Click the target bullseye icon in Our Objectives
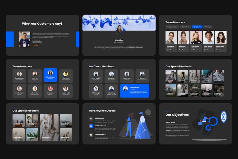Viewport: 238px width, 159px height. [223, 117]
